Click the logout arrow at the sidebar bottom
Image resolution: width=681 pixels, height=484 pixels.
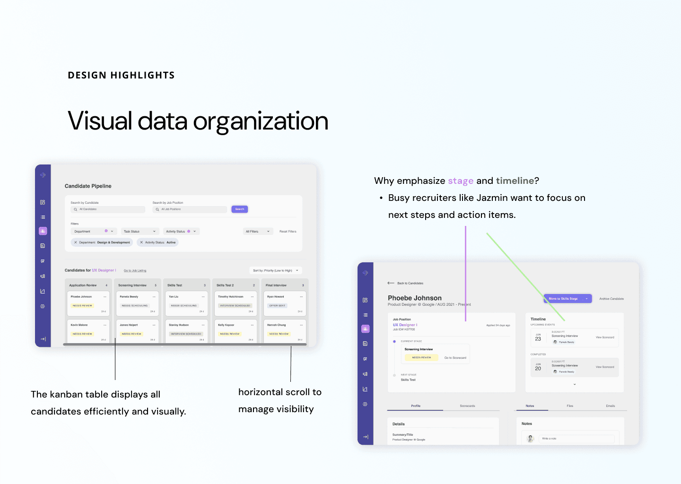coord(43,339)
